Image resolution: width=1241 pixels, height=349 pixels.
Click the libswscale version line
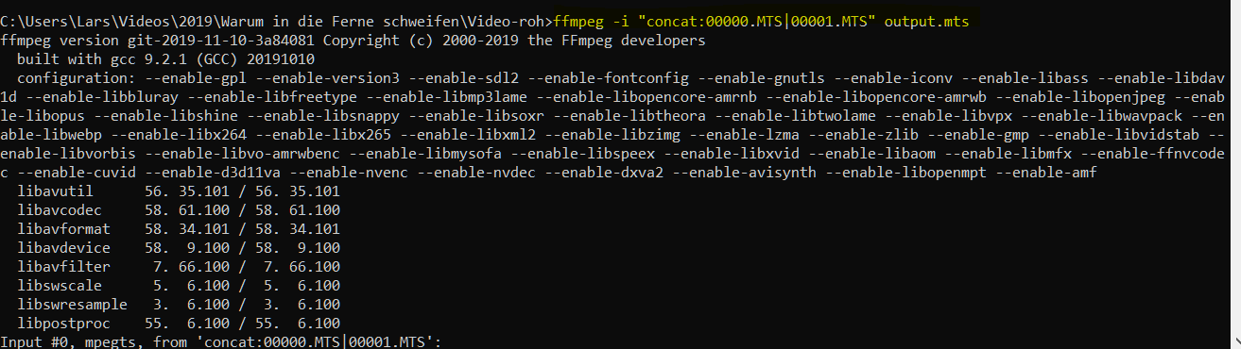[178, 283]
